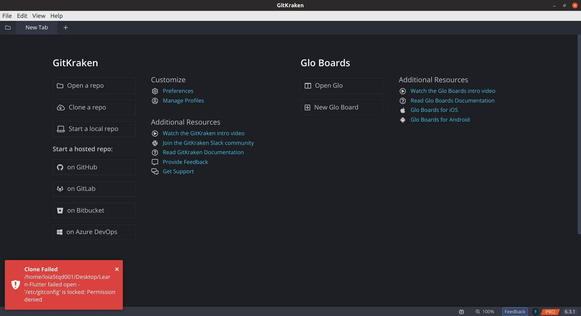Image resolution: width=581 pixels, height=316 pixels.
Task: Follow the Get Support link
Action: pyautogui.click(x=178, y=171)
